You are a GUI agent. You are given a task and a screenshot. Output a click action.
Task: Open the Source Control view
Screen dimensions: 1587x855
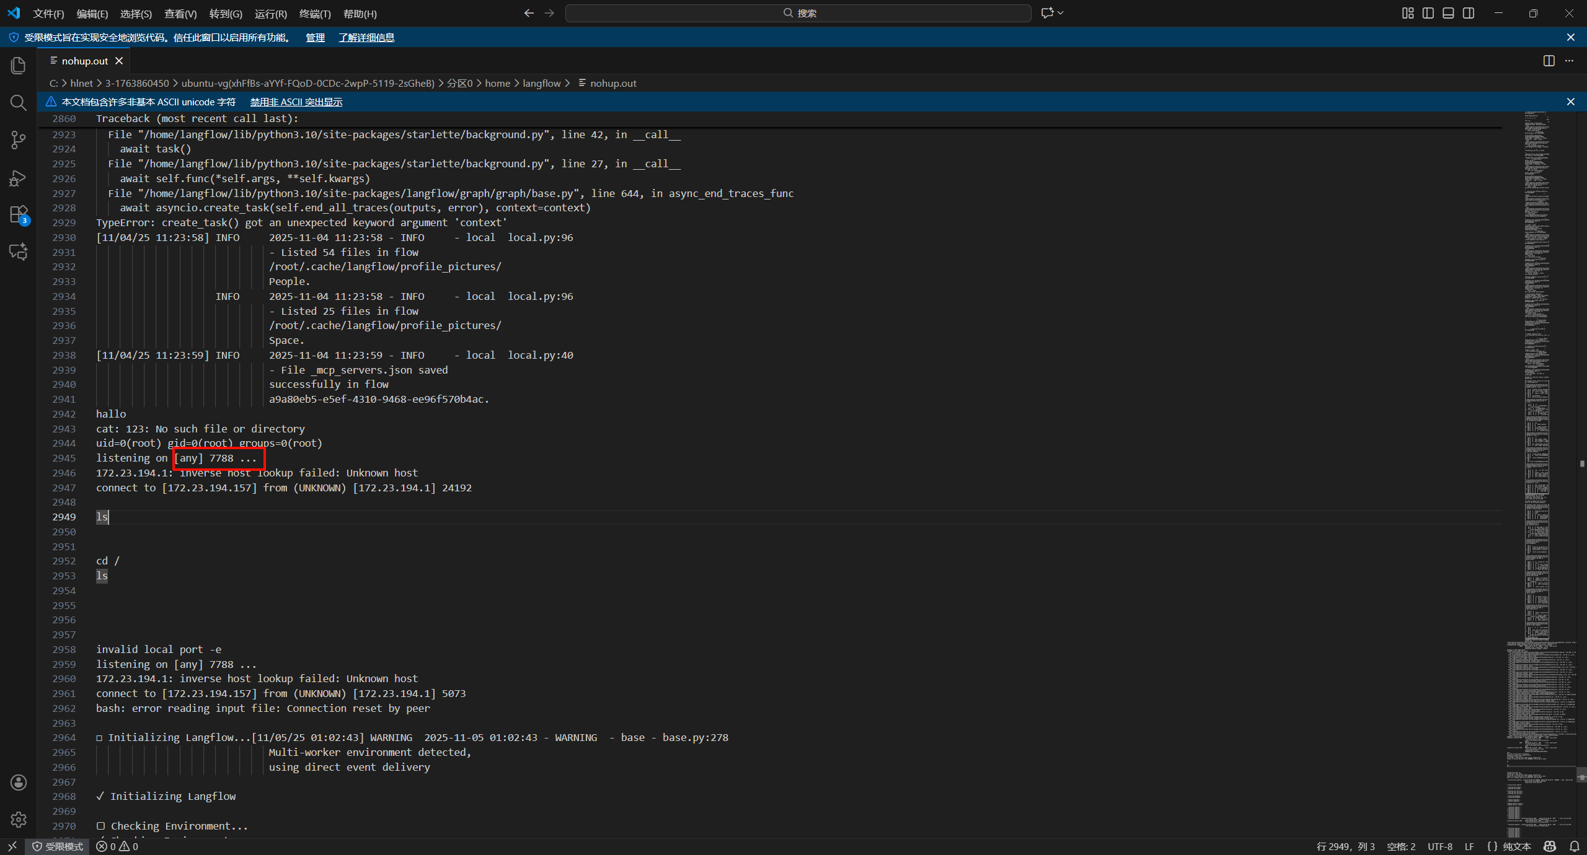pos(19,140)
